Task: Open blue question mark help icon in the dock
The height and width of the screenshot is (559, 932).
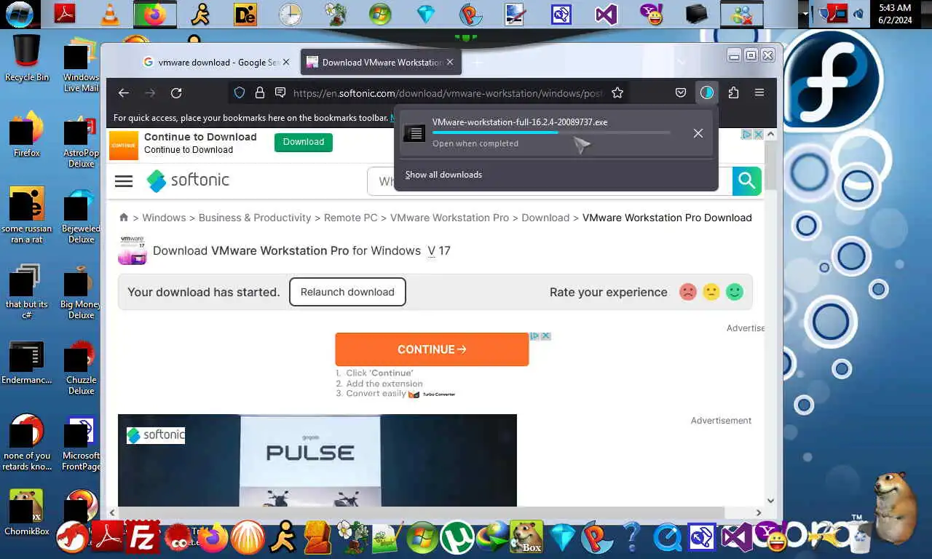Action: [x=632, y=539]
